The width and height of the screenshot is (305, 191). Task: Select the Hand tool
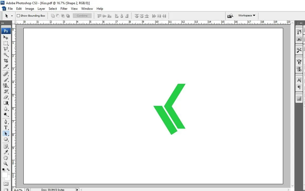pos(6,158)
